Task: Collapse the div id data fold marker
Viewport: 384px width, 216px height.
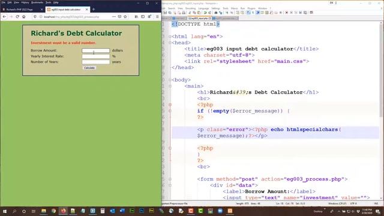Action: [x=170, y=185]
